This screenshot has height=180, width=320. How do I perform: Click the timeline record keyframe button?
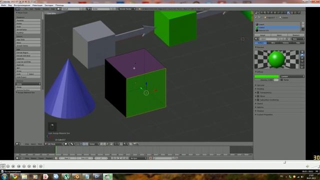pyautogui.click(x=150, y=158)
